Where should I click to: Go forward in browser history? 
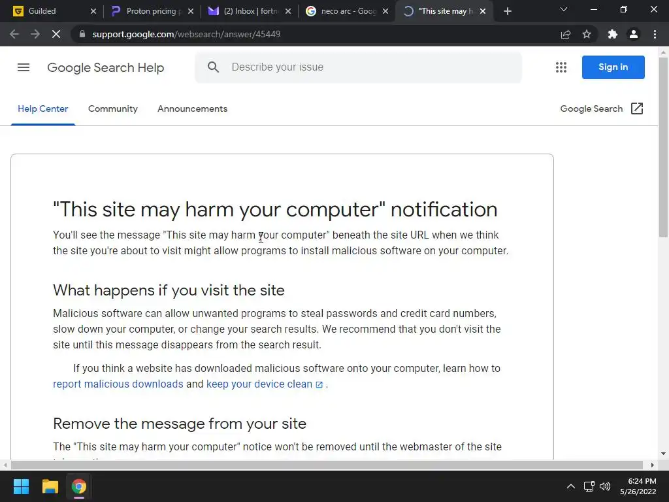pyautogui.click(x=35, y=34)
